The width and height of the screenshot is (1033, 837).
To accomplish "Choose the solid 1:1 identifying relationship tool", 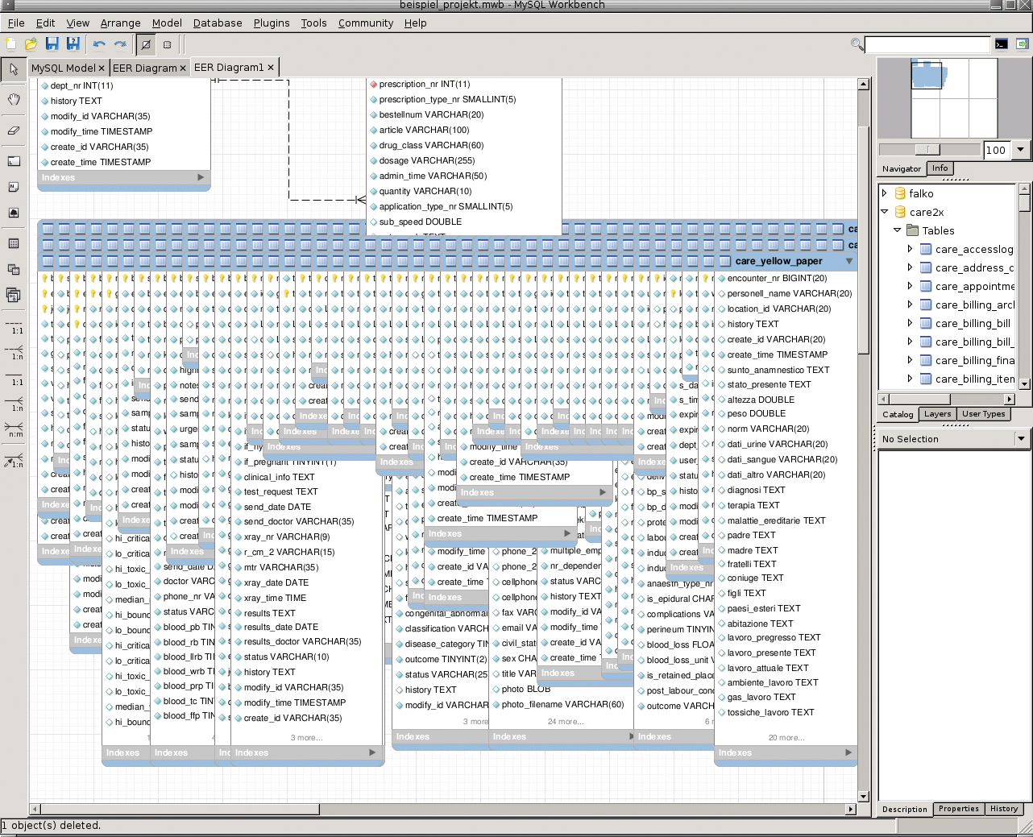I will [x=14, y=377].
